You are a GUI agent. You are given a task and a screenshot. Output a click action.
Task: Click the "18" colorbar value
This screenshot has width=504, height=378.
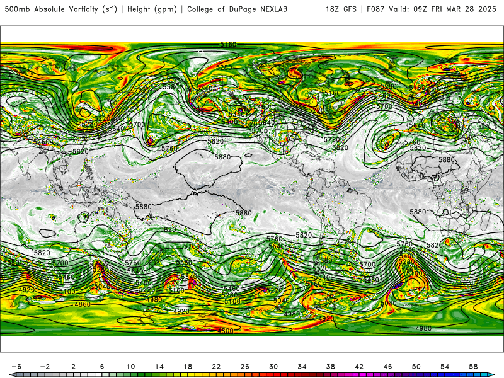coord(188,367)
